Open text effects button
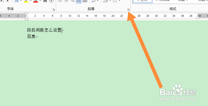208x106 pixels. [17, 1]
